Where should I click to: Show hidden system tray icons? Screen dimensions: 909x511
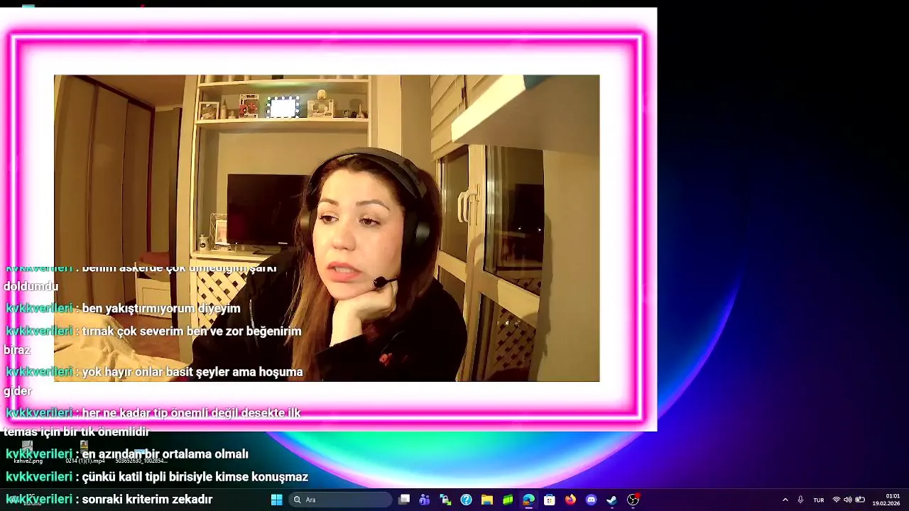tap(785, 500)
